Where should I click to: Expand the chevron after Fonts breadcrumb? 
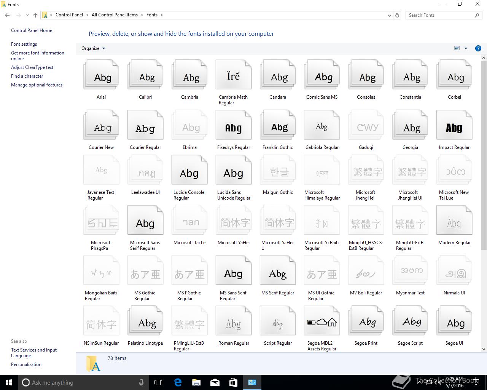162,15
